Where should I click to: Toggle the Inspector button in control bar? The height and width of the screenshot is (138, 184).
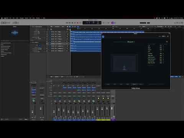coord(5,23)
